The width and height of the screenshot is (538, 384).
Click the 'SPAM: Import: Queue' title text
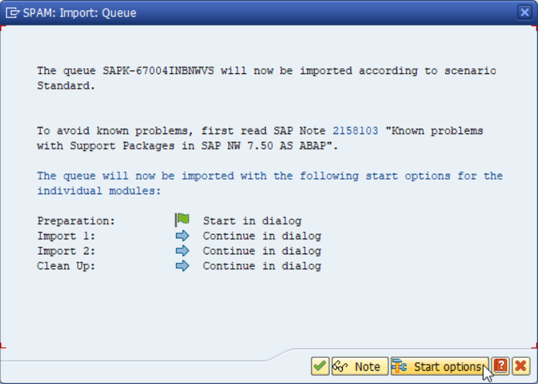[79, 13]
